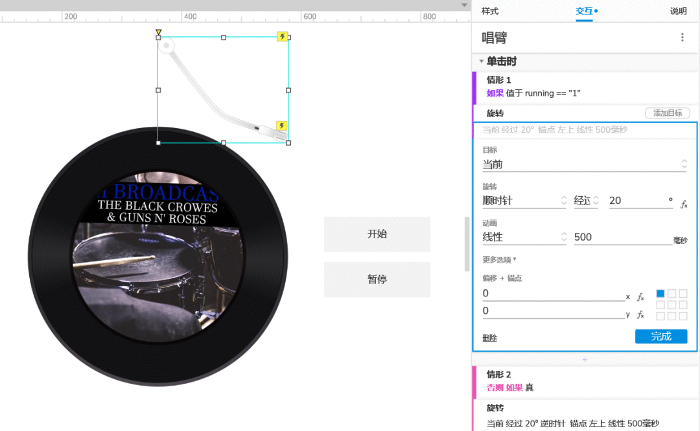700x431 pixels.
Task: Select the middle-left anchor point square
Action: coord(660,305)
